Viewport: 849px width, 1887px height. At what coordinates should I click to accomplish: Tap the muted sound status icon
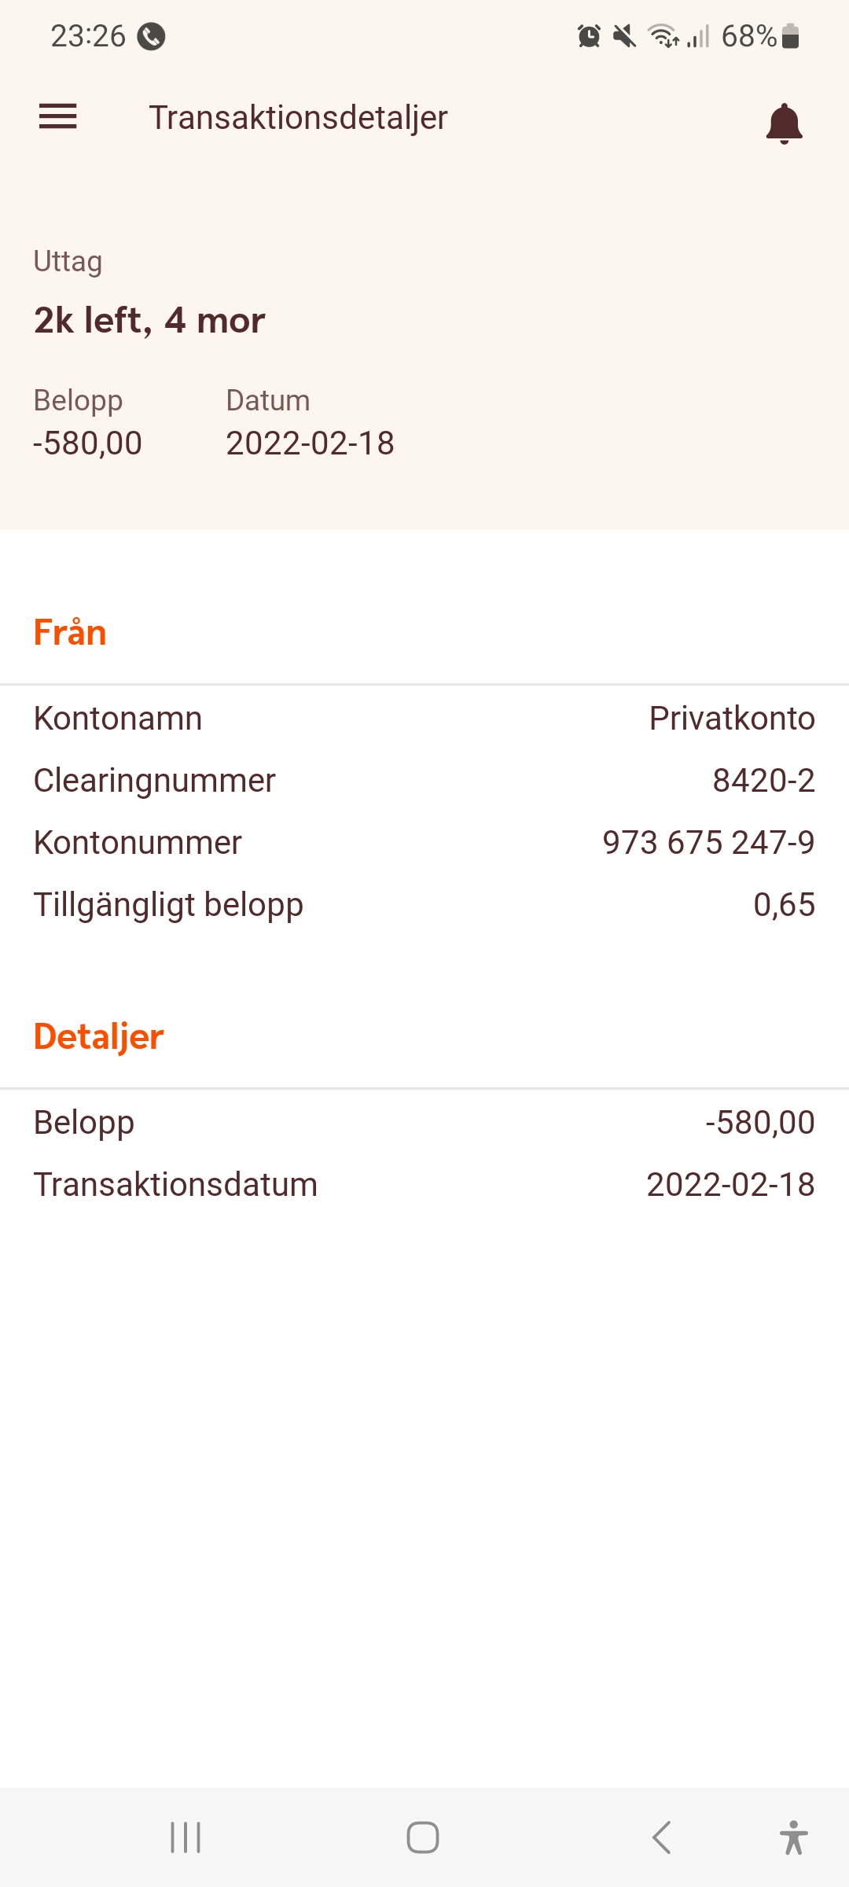click(624, 36)
